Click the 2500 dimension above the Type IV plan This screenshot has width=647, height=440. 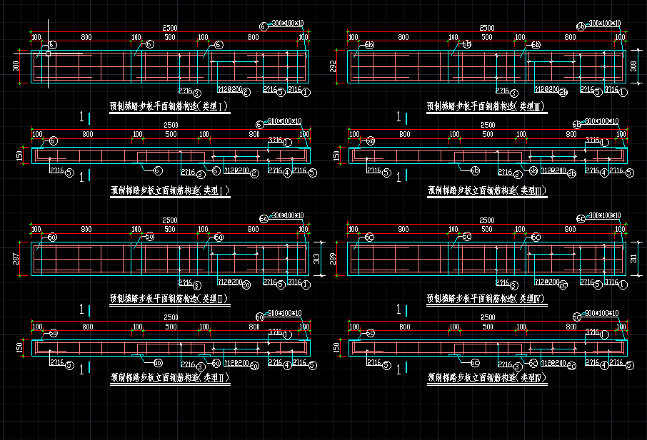(486, 220)
